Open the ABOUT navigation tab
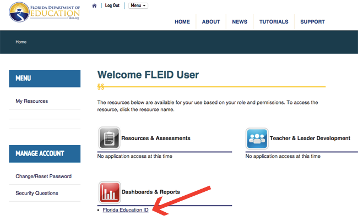Screen dimensions: 358x221 pos(211,21)
